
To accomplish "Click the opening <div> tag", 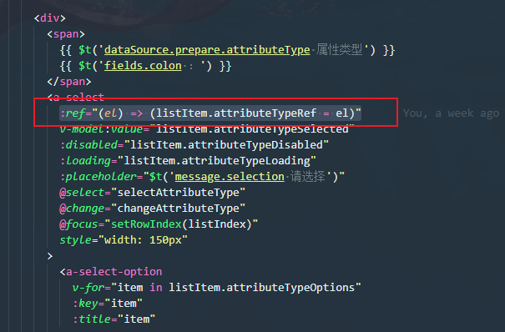I will (x=50, y=18).
